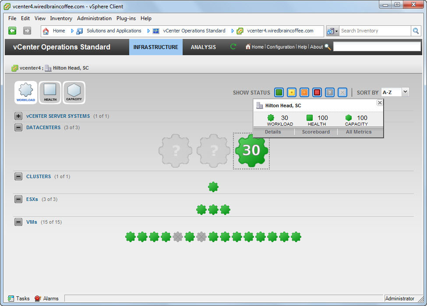
Task: Click the Home link in Operations header
Action: 258,47
